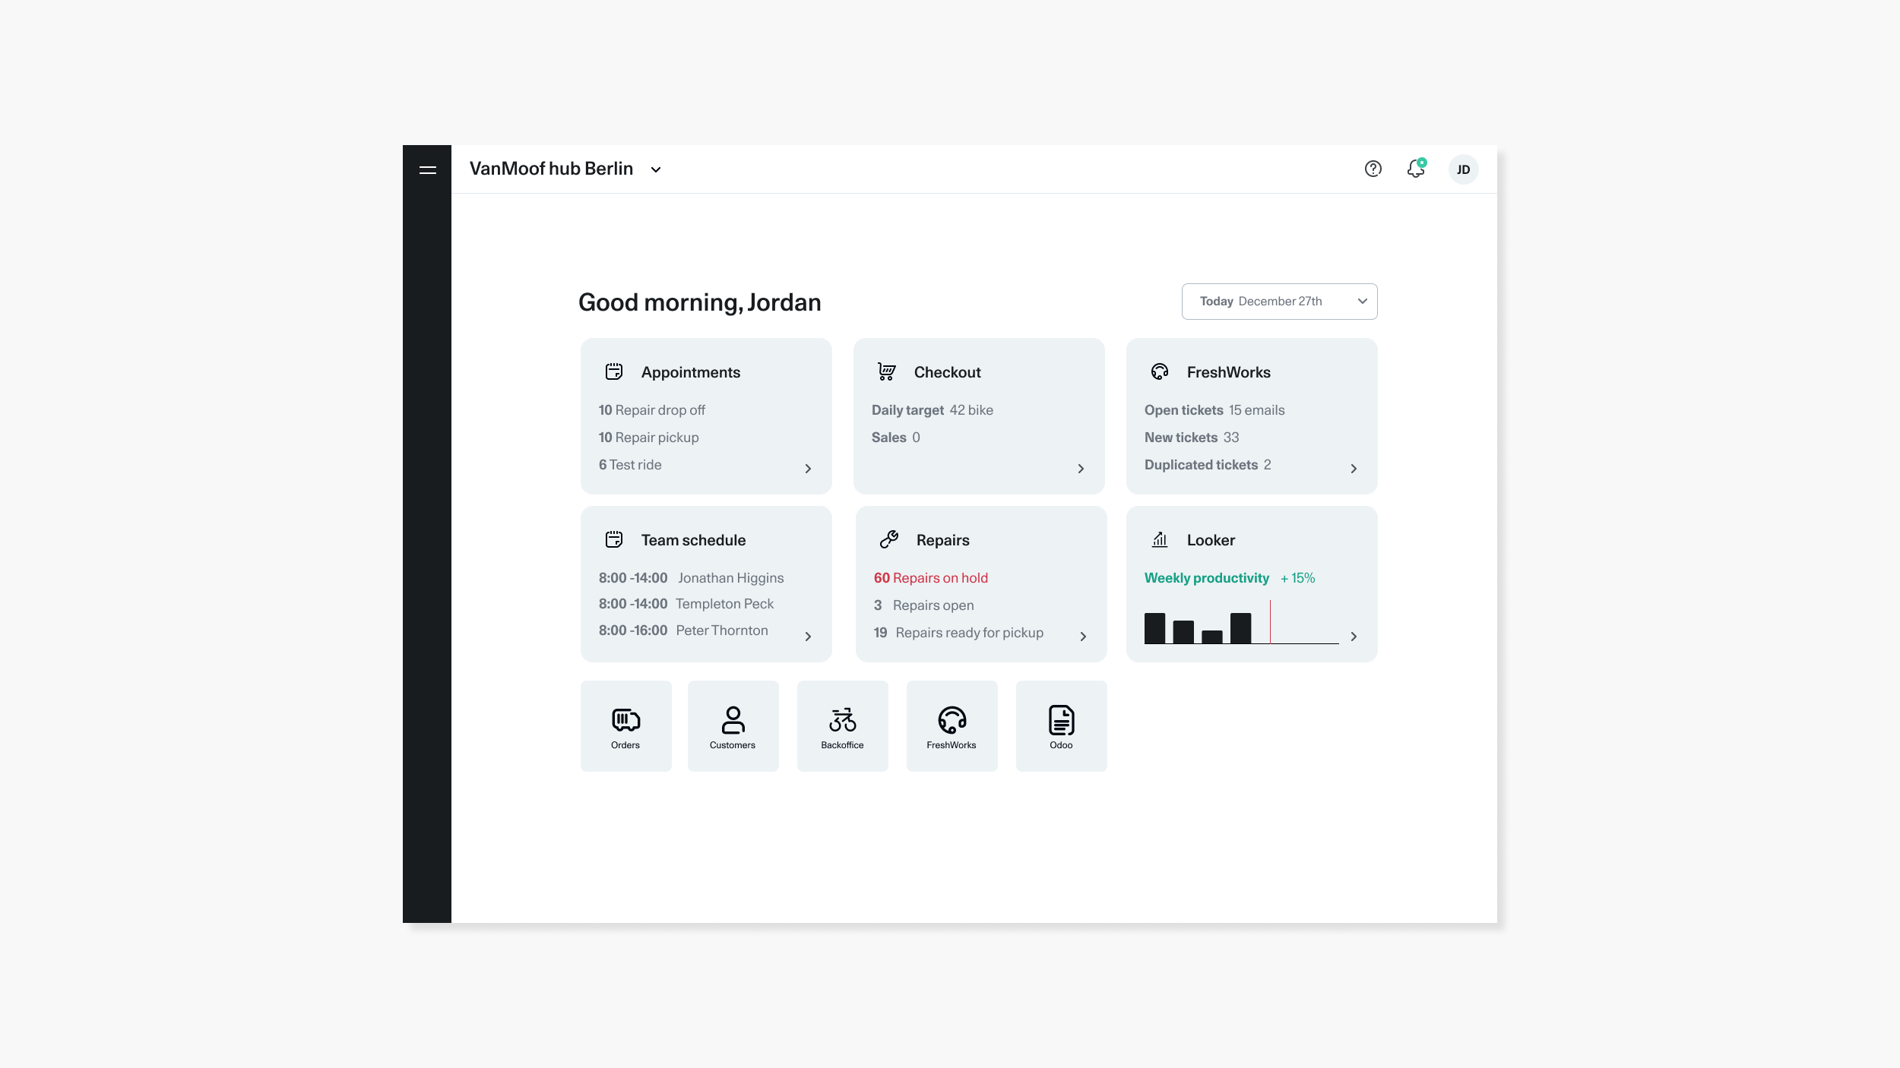The width and height of the screenshot is (1900, 1068).
Task: Open the Backoffice bike tile
Action: tap(843, 726)
